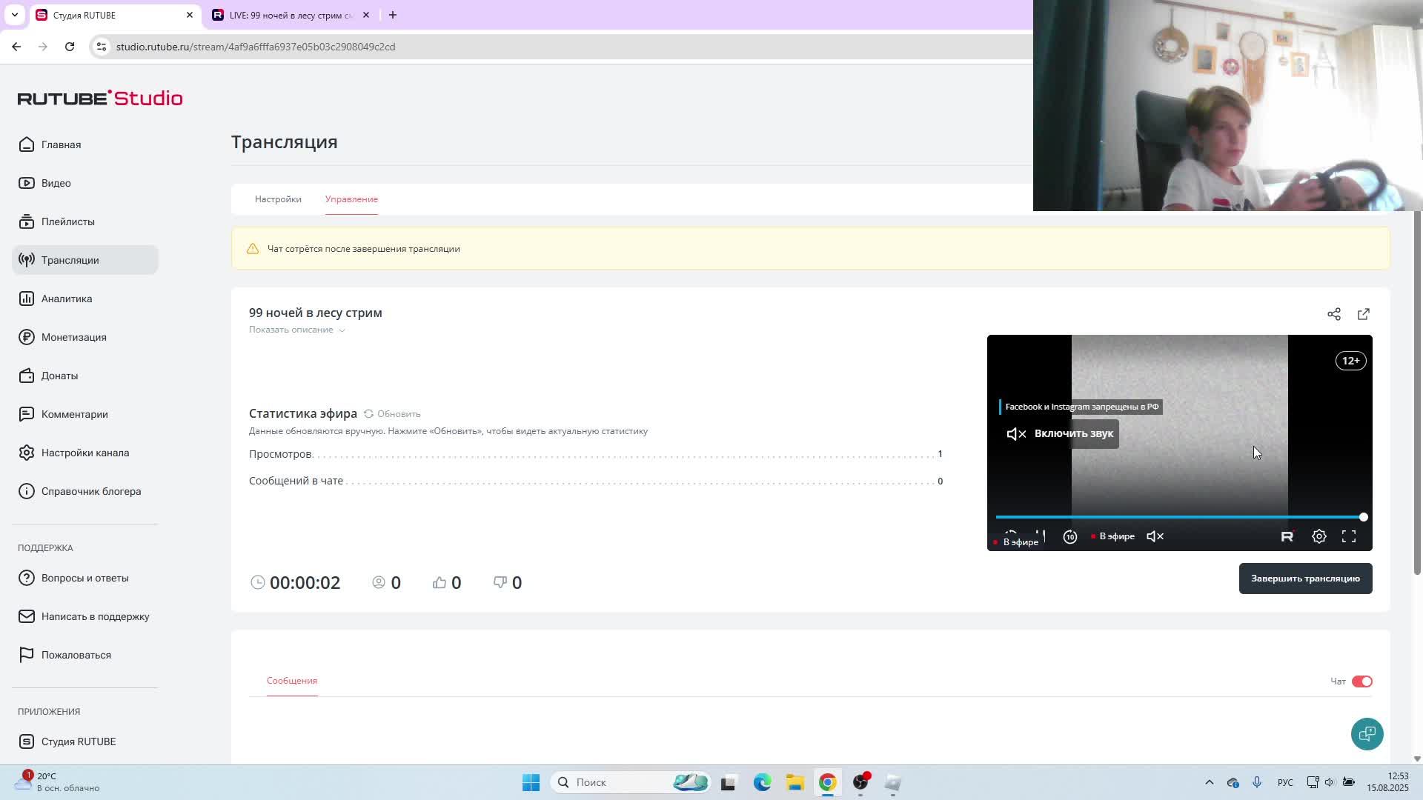
Task: Expand Показать описание dropdown
Action: 296,330
